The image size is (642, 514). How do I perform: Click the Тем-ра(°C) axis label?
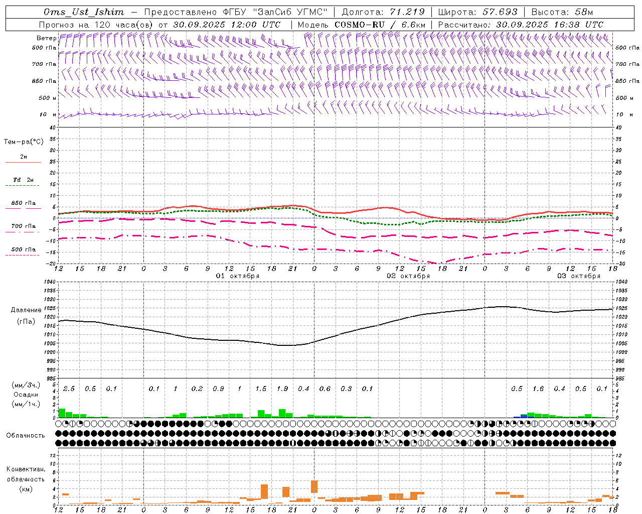24,142
